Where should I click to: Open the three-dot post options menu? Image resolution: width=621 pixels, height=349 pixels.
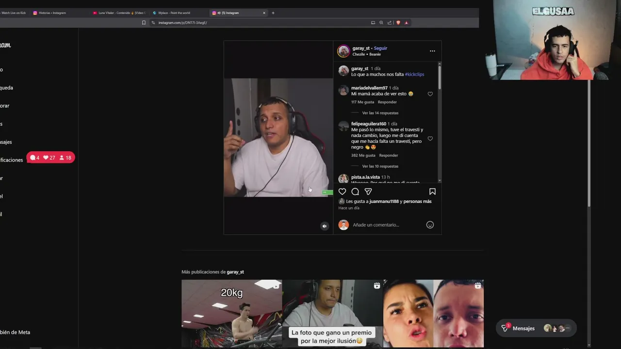point(432,51)
